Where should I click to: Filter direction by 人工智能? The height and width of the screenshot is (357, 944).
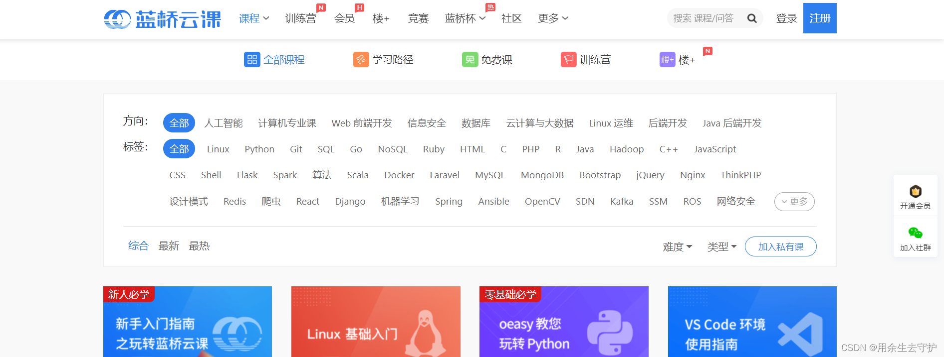point(224,123)
